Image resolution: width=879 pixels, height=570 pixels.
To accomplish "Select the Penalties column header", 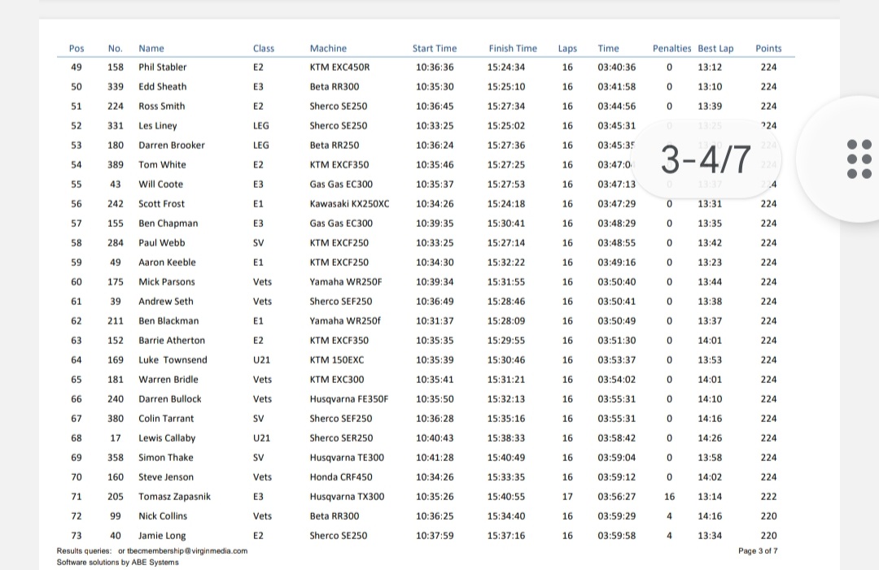I will coord(671,48).
